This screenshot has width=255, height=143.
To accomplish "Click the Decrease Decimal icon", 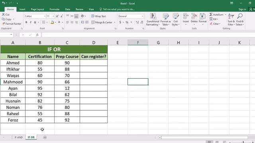I will [x=142, y=22].
